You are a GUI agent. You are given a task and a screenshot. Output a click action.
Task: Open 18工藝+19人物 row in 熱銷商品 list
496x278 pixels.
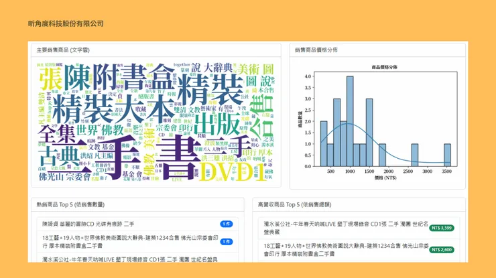[x=137, y=242]
